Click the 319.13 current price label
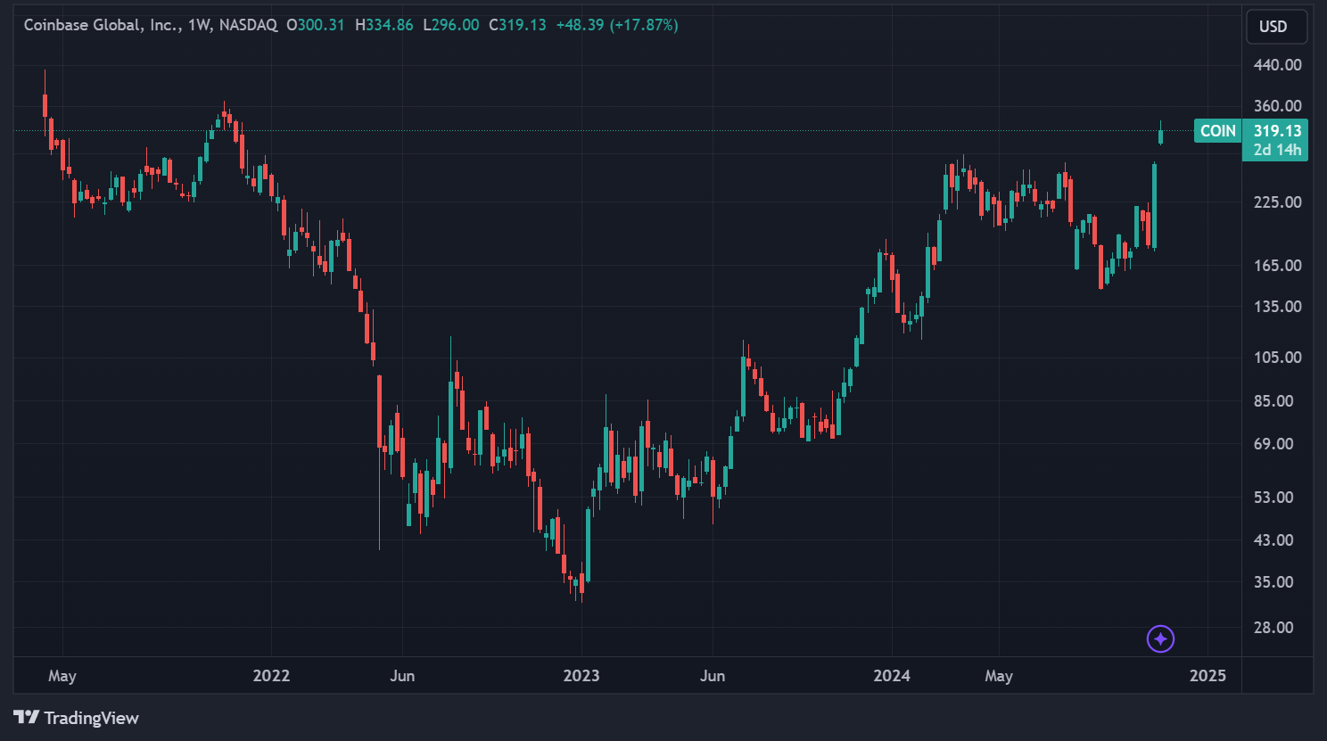The image size is (1327, 741). (x=1277, y=131)
